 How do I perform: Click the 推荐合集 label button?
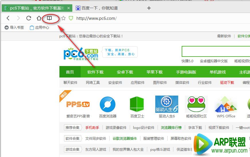pos(73,128)
